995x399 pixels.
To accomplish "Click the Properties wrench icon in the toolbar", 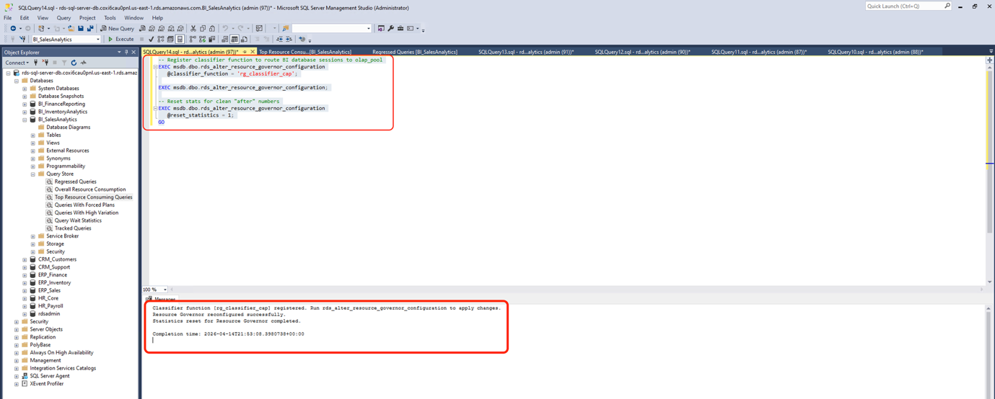I will click(390, 29).
